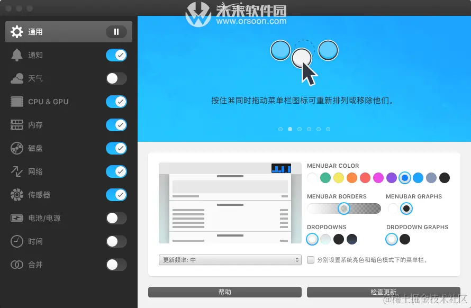Disable the 传感器 toggle

[x=116, y=195]
